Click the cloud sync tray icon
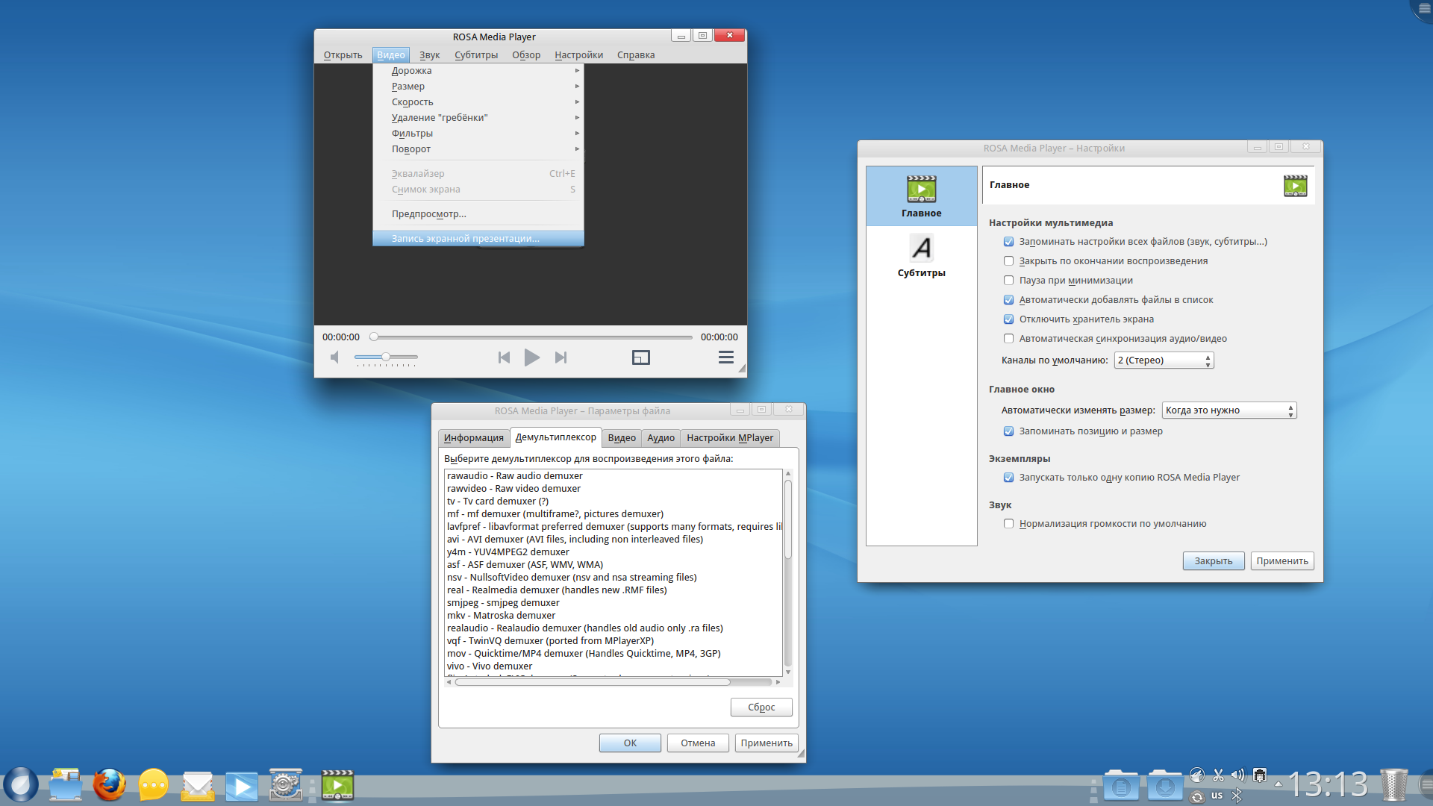 (x=1197, y=796)
